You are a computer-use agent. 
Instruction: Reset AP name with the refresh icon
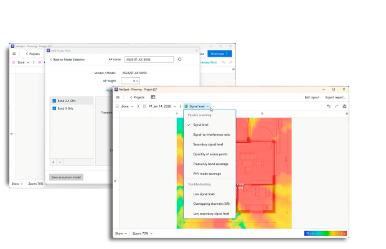180,59
